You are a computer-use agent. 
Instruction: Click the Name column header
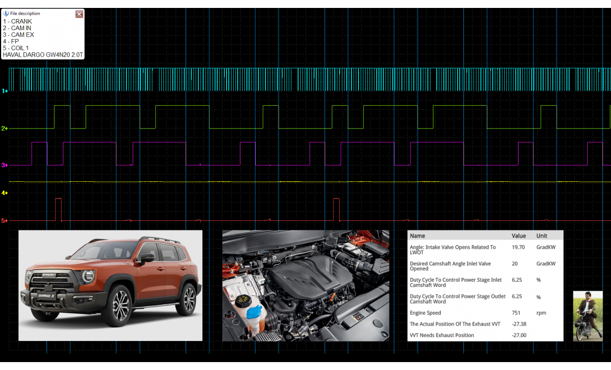pos(418,236)
